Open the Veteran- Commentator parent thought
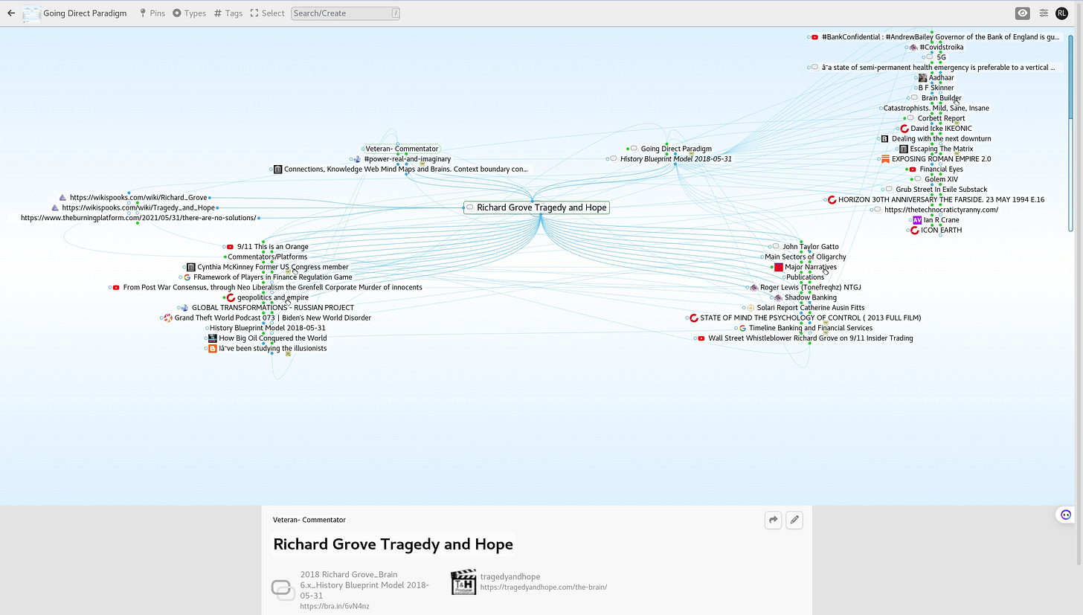This screenshot has height=615, width=1083. click(402, 149)
